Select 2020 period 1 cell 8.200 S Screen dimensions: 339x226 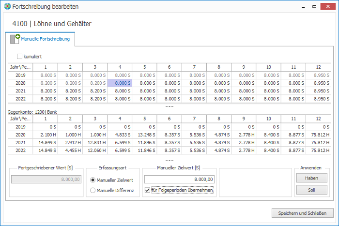[45, 83]
